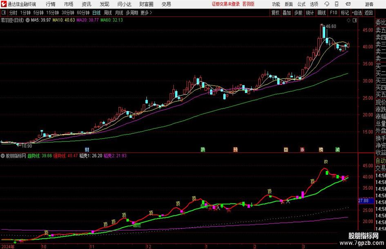Image resolution: width=386 pixels, height=249 pixels.
Task: Open the 发现 menu
Action: click(105, 4)
